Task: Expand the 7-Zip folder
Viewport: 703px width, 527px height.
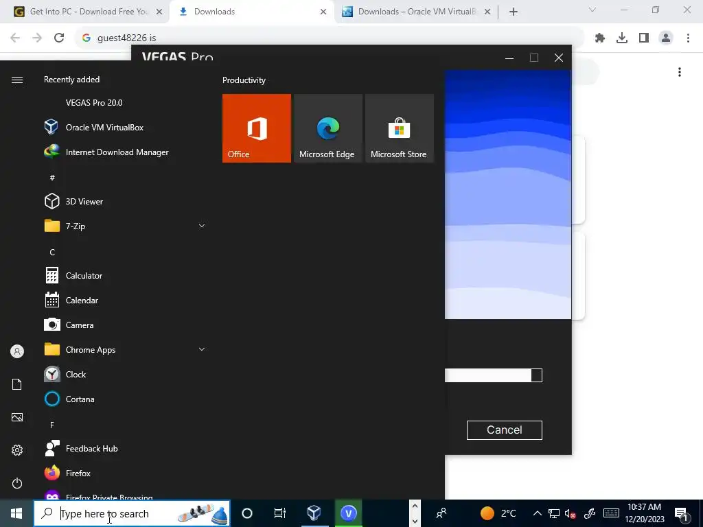Action: [x=125, y=226]
